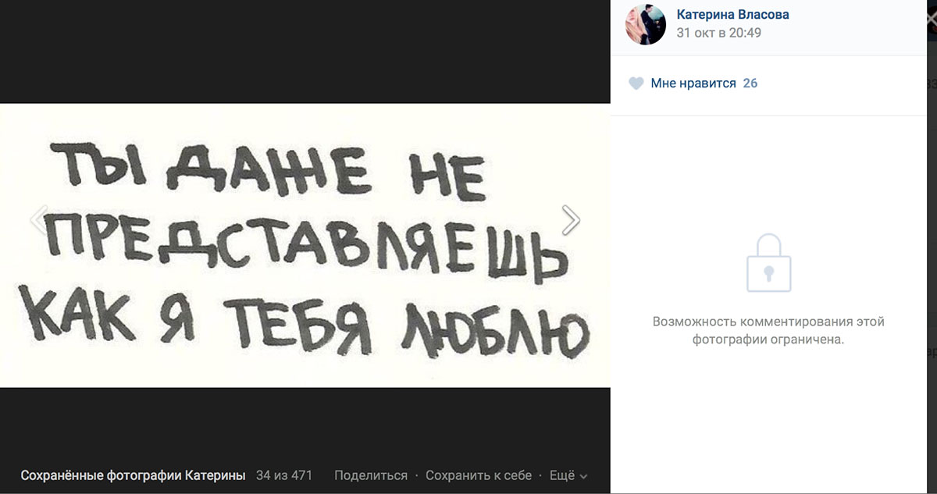
Task: Go to previous photo with left chevron
Action: pyautogui.click(x=39, y=220)
